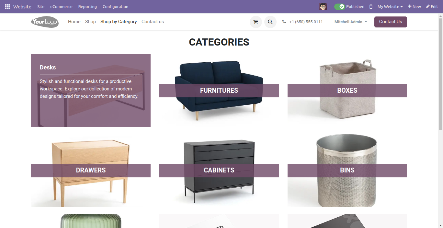Image resolution: width=443 pixels, height=228 pixels.
Task: Click the mobile preview phone icon
Action: (371, 6)
